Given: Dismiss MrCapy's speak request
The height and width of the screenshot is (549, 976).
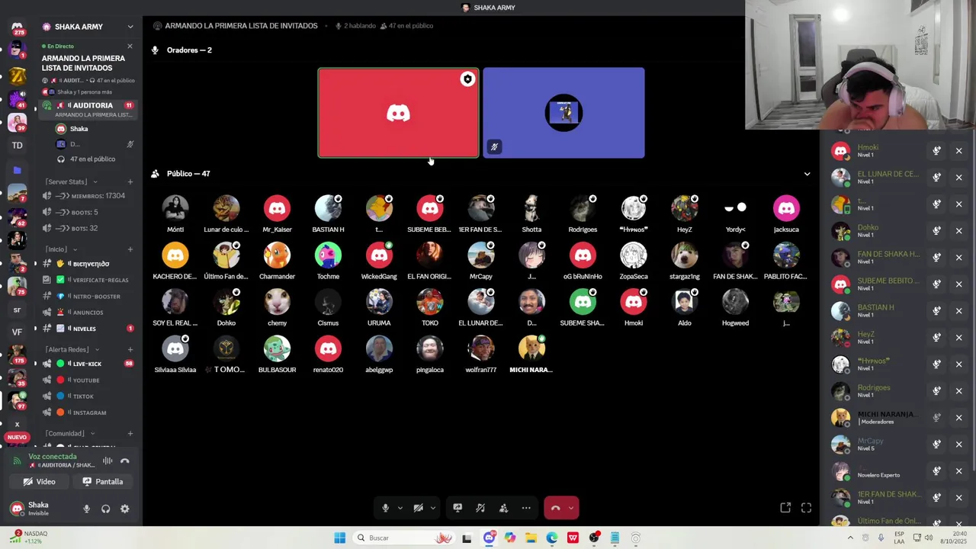Looking at the screenshot, I should [x=959, y=445].
